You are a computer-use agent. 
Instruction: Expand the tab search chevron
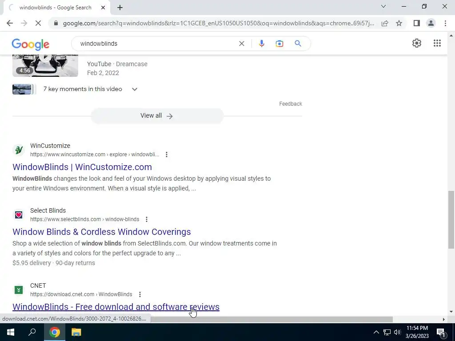383,6
